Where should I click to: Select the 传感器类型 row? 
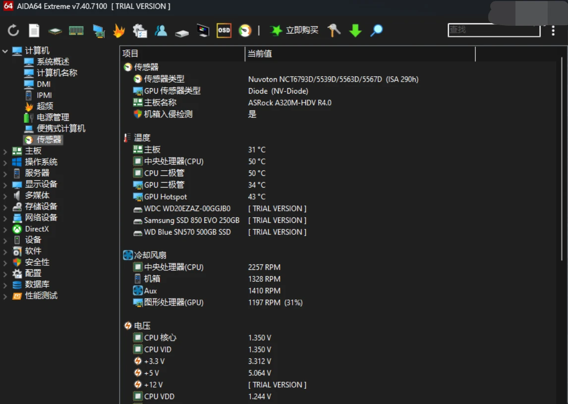pos(339,79)
